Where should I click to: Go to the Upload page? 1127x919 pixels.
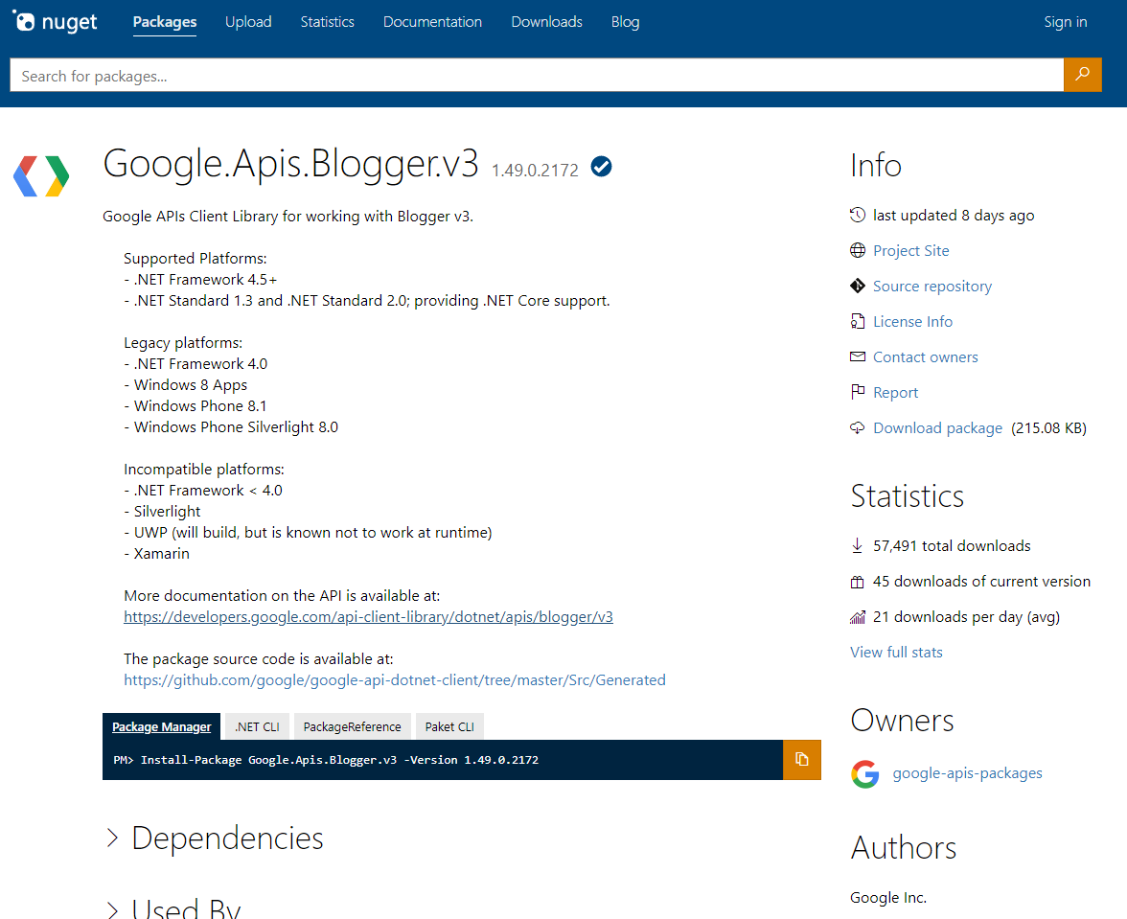coord(248,21)
